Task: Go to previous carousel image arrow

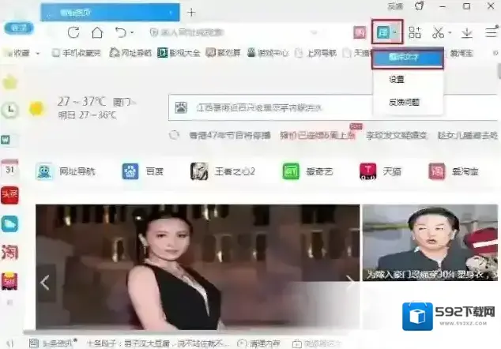Action: [45, 282]
